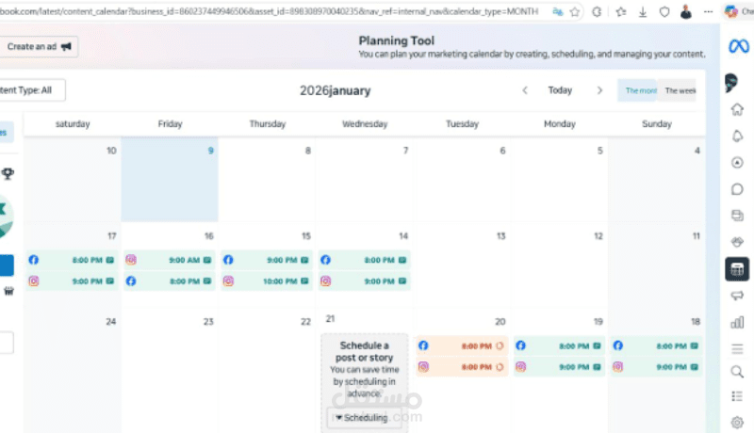This screenshot has height=433, width=754.
Task: Open the All tools hamburger icon
Action: pyautogui.click(x=737, y=349)
